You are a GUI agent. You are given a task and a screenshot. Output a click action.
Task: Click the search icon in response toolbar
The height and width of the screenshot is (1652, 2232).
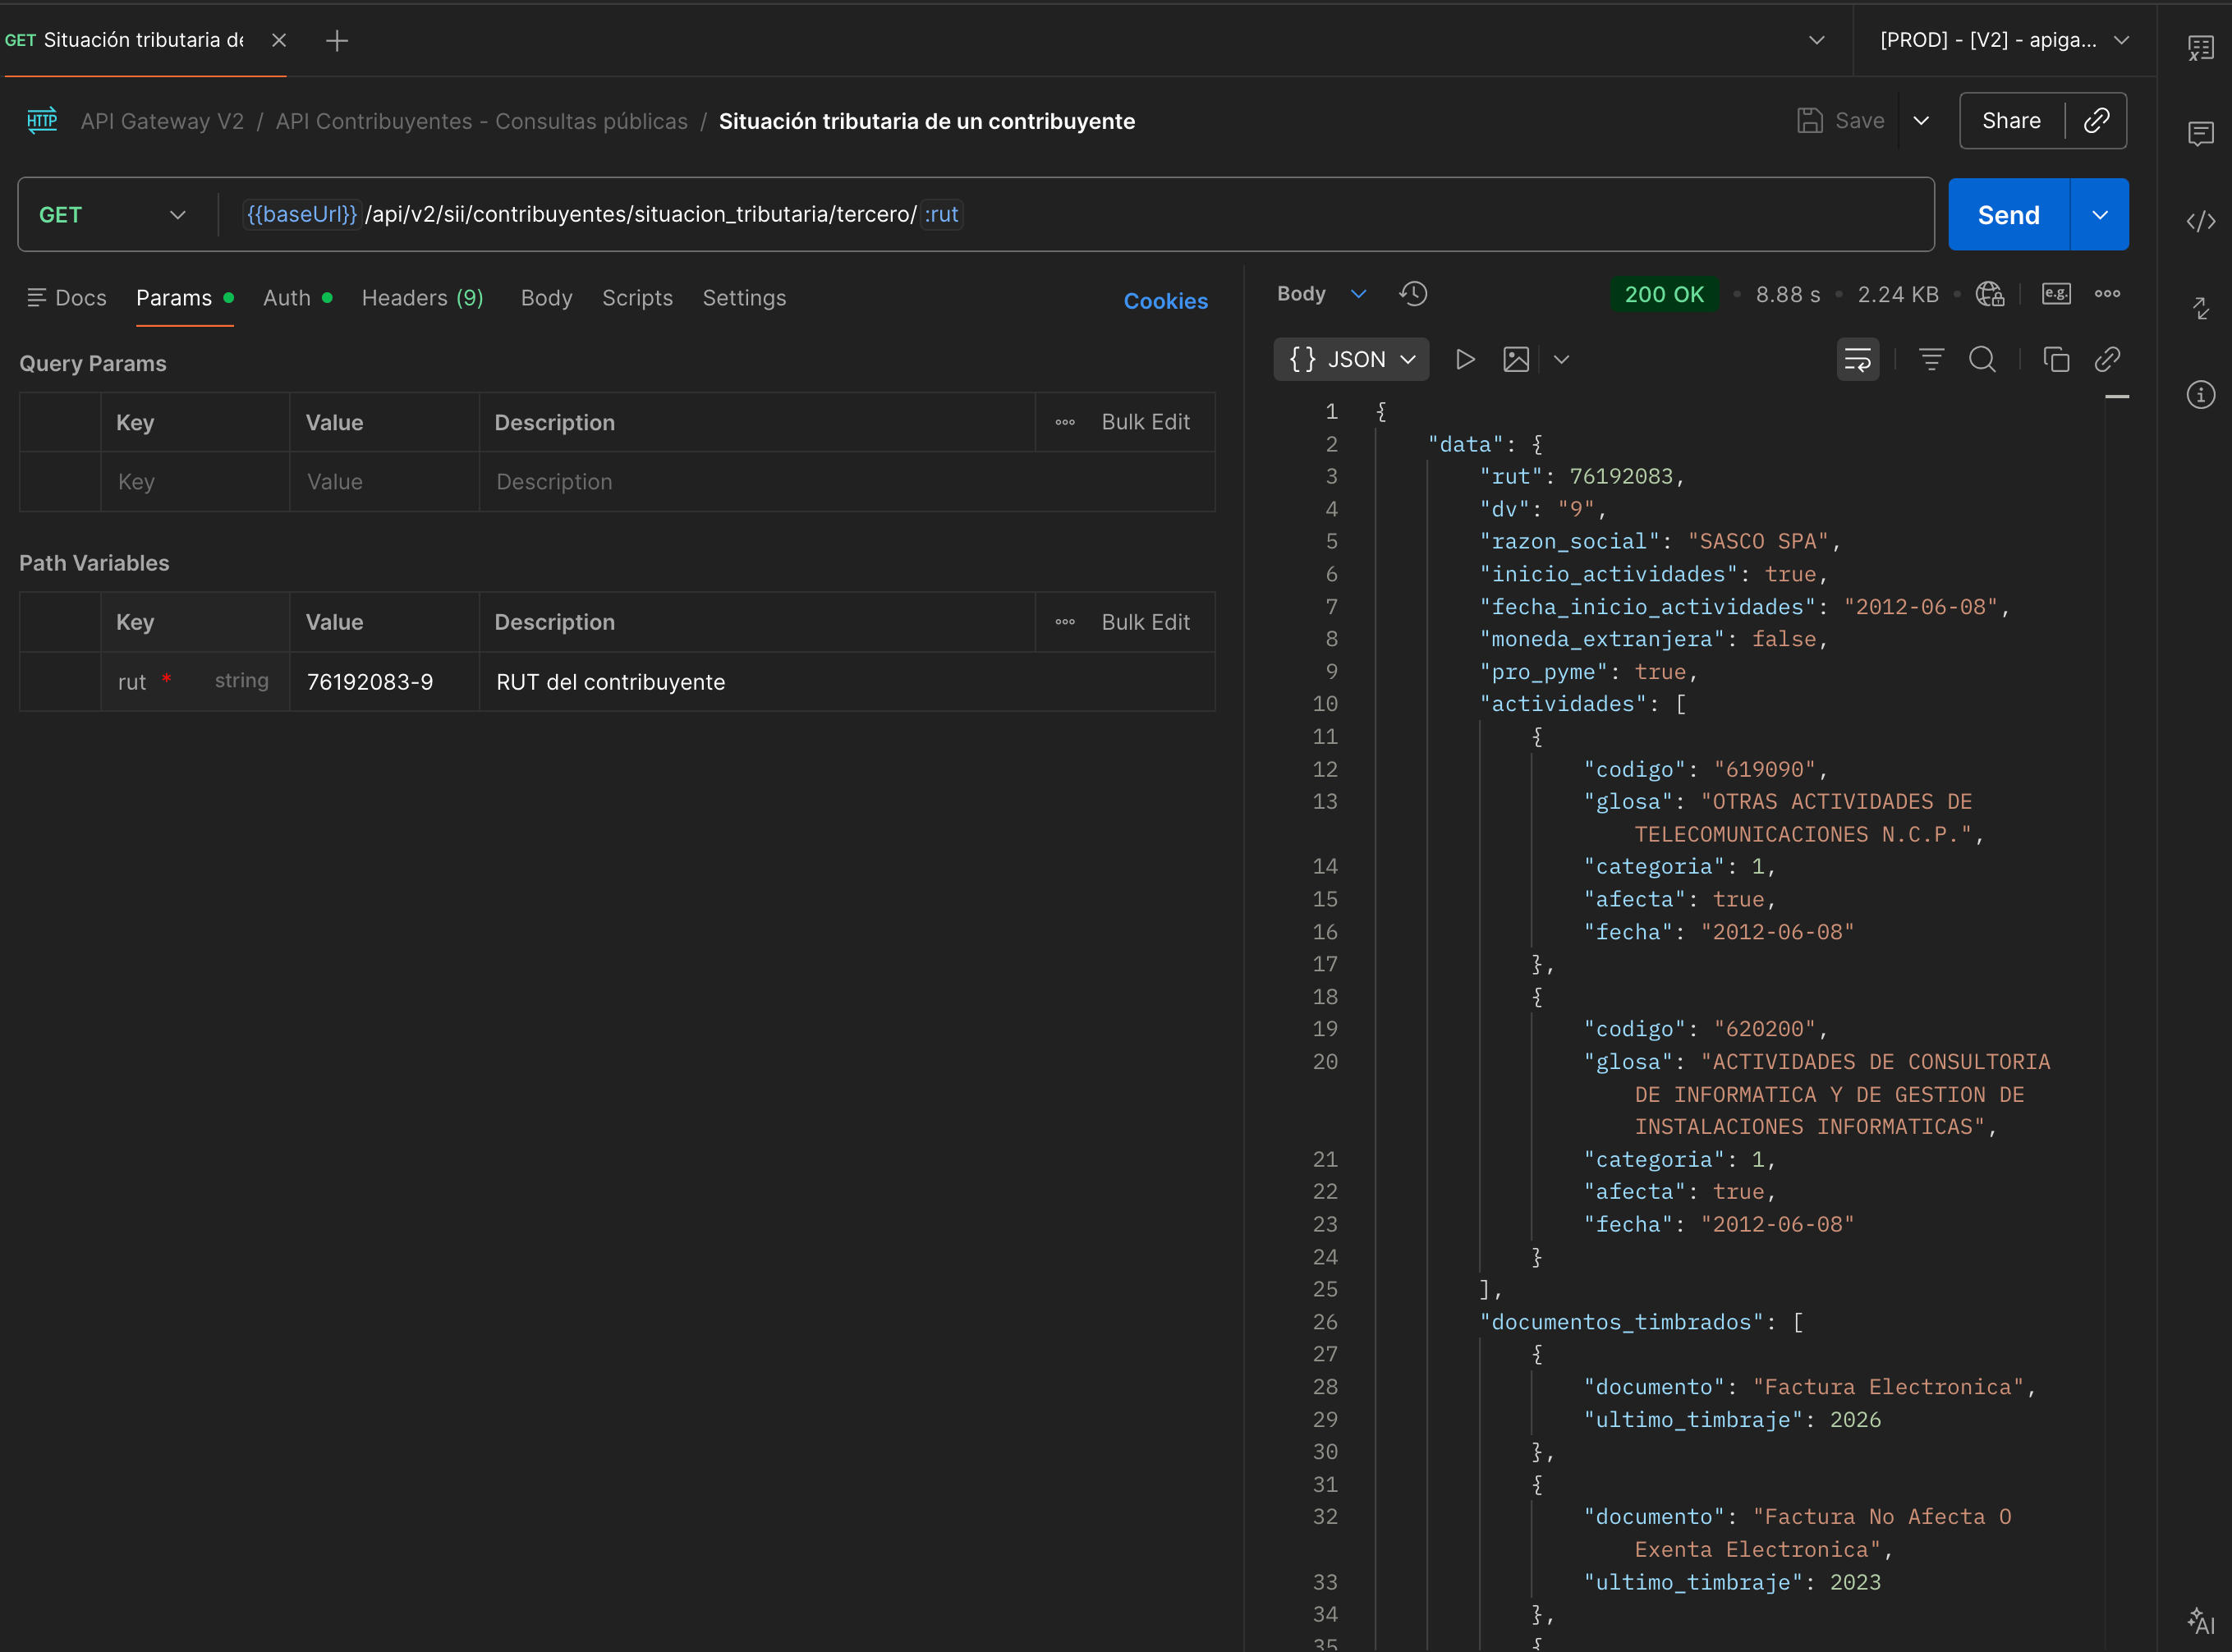pos(1982,360)
